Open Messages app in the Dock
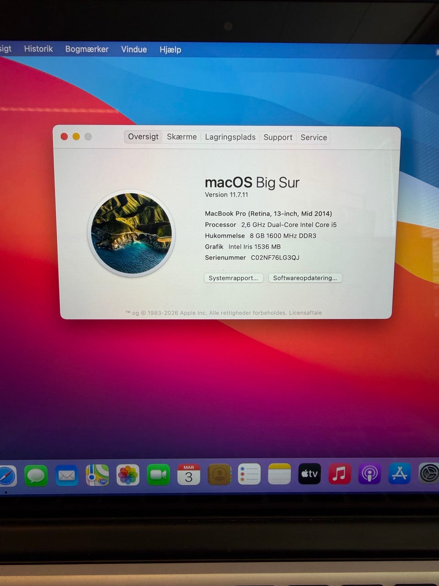The width and height of the screenshot is (439, 586). tap(36, 475)
